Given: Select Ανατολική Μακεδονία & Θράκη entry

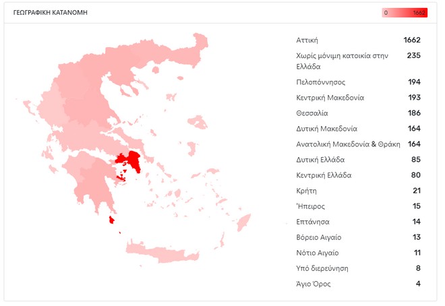Looking at the screenshot, I should click(348, 144).
